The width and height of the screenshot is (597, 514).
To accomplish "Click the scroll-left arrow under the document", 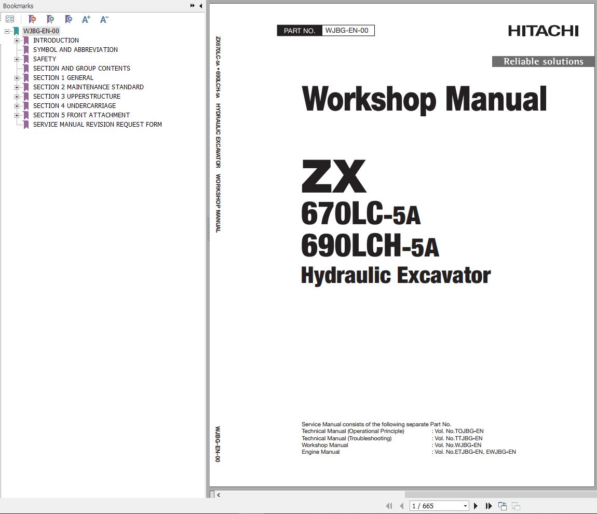I will (x=219, y=495).
